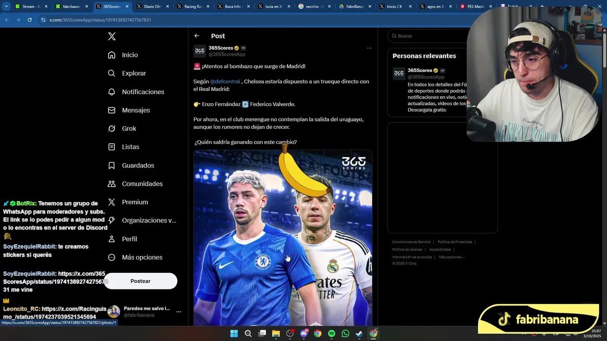Open Condiciones de Servicio link

click(411, 242)
